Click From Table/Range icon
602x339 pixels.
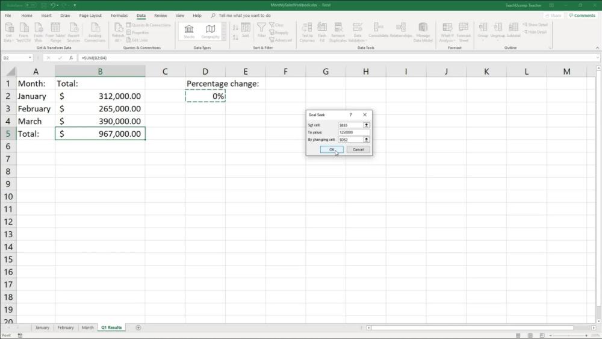[x=55, y=32]
